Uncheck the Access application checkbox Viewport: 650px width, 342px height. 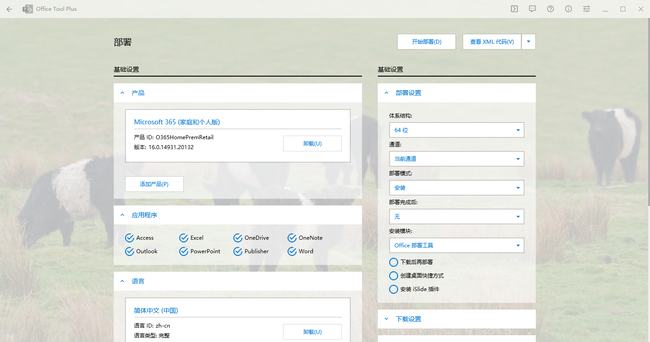pyautogui.click(x=130, y=238)
